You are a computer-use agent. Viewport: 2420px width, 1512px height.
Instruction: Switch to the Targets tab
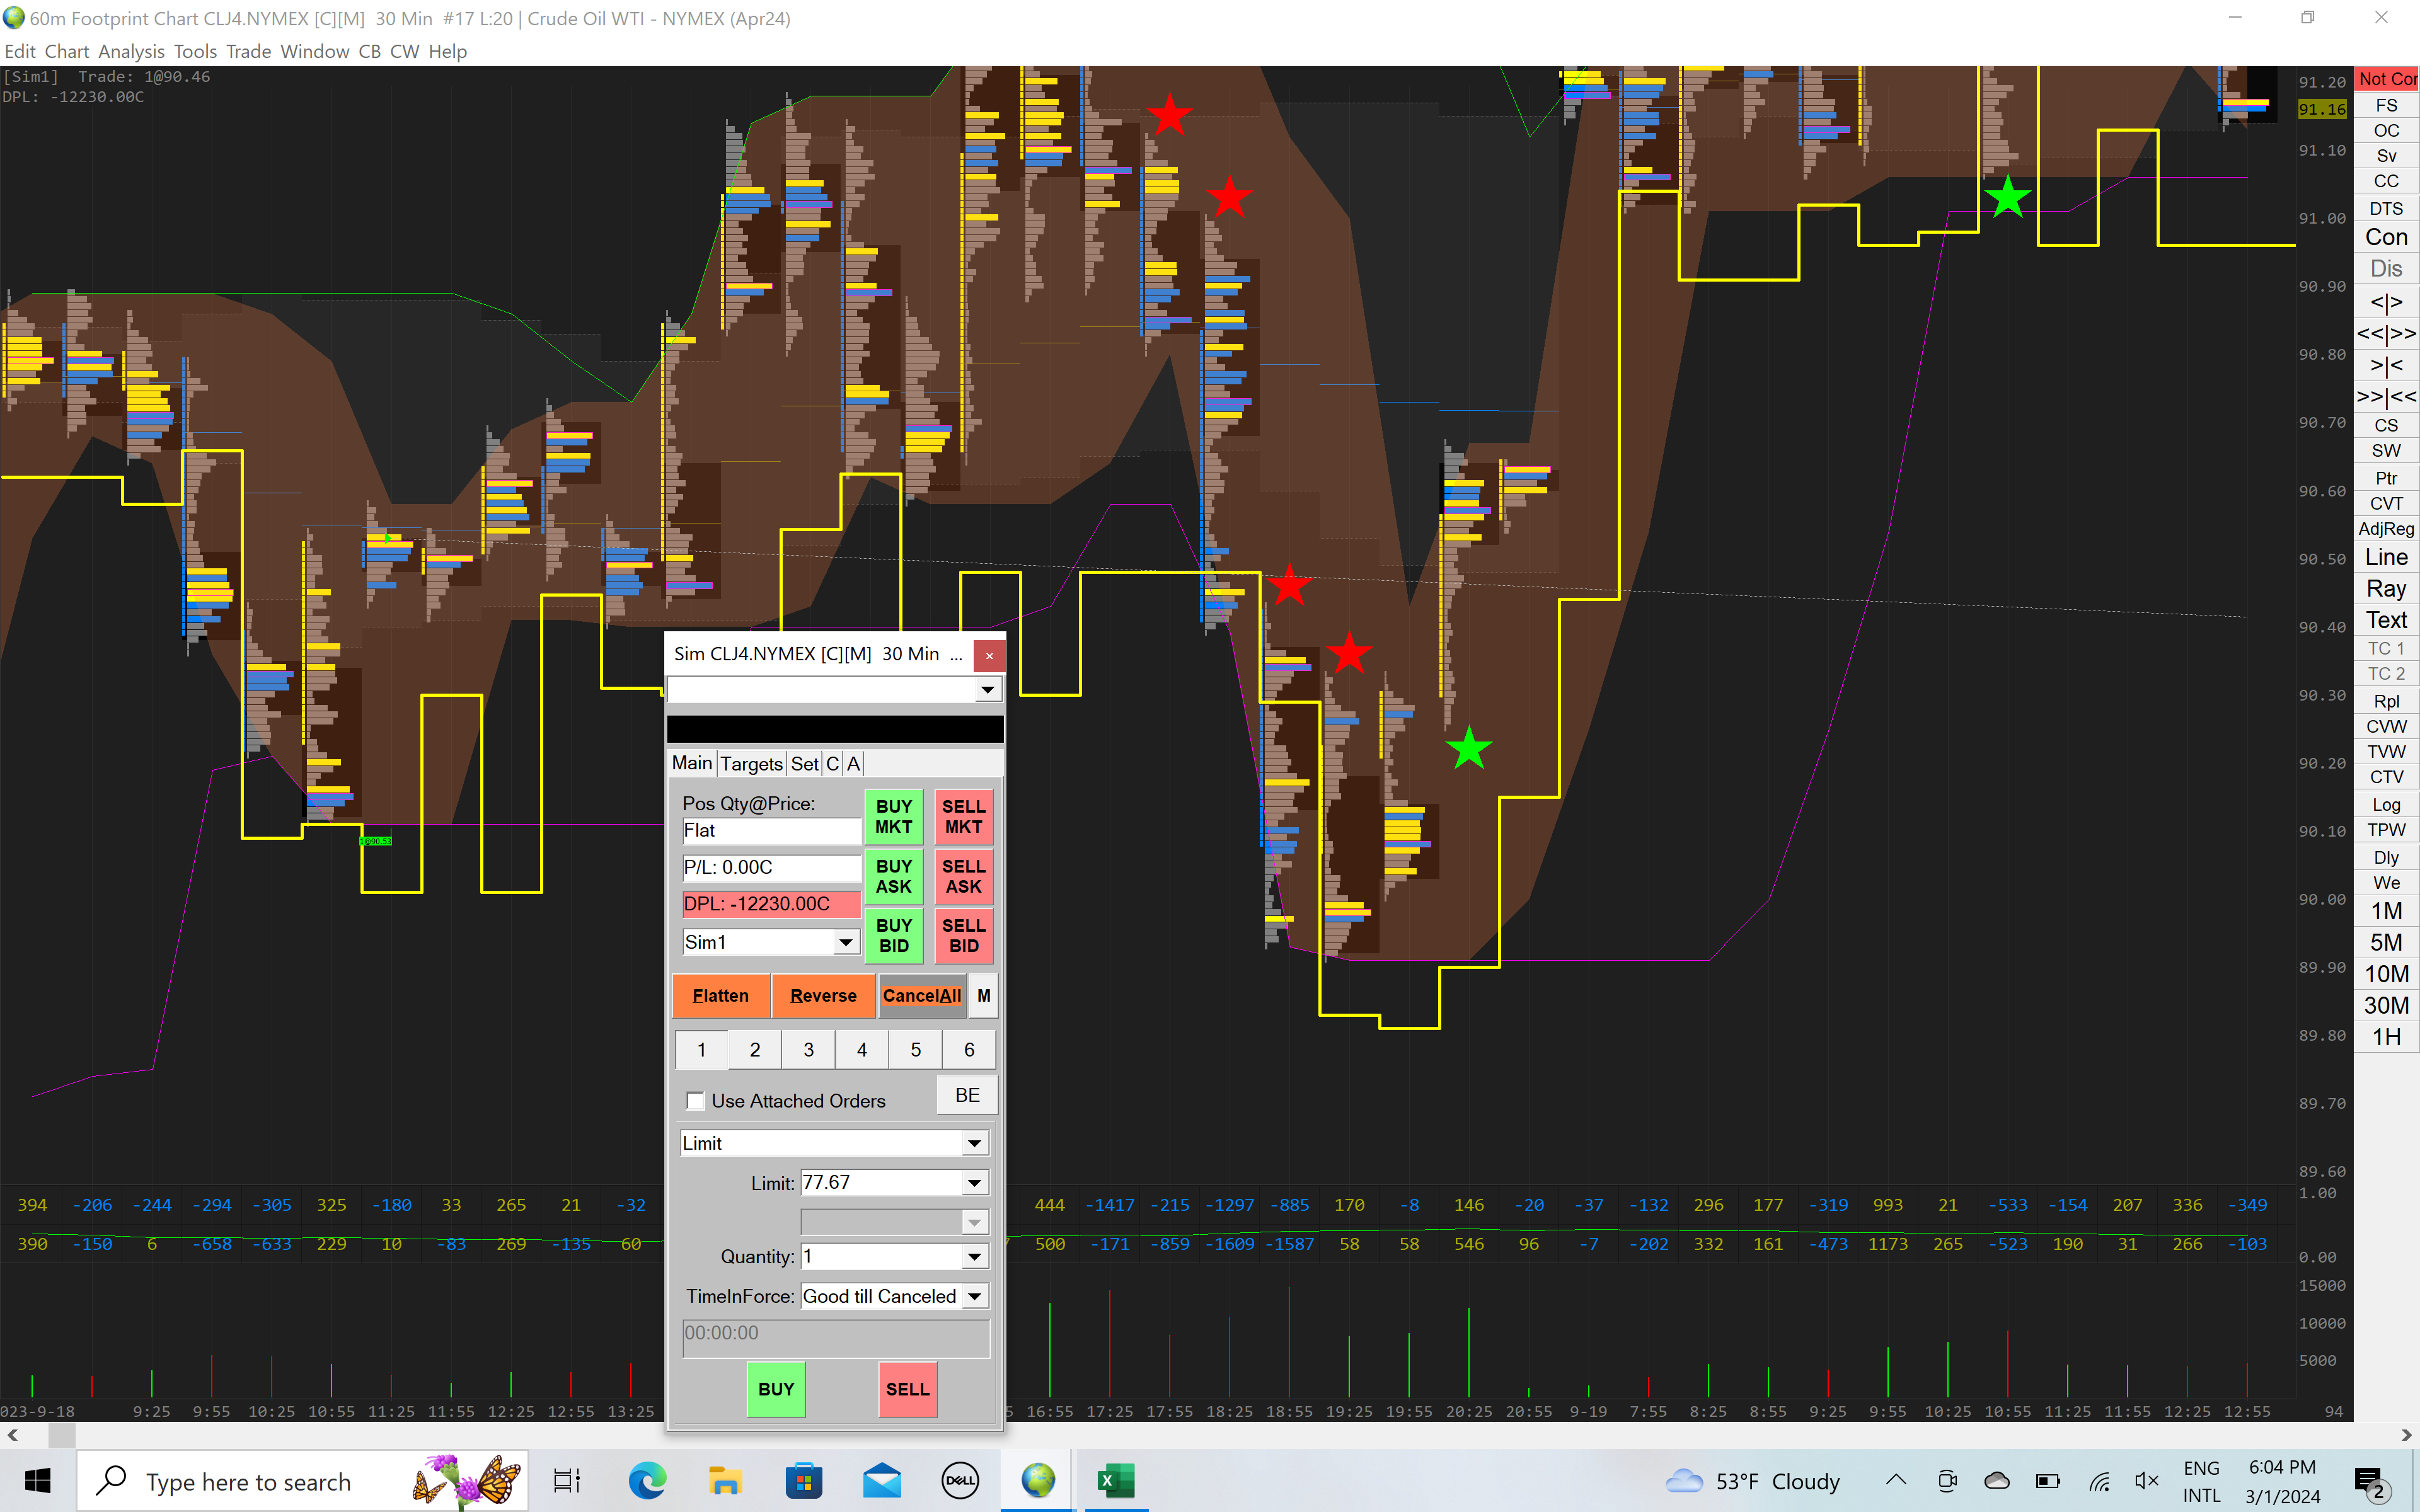[751, 764]
